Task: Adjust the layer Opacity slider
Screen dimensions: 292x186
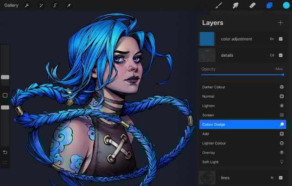Action: [x=242, y=75]
